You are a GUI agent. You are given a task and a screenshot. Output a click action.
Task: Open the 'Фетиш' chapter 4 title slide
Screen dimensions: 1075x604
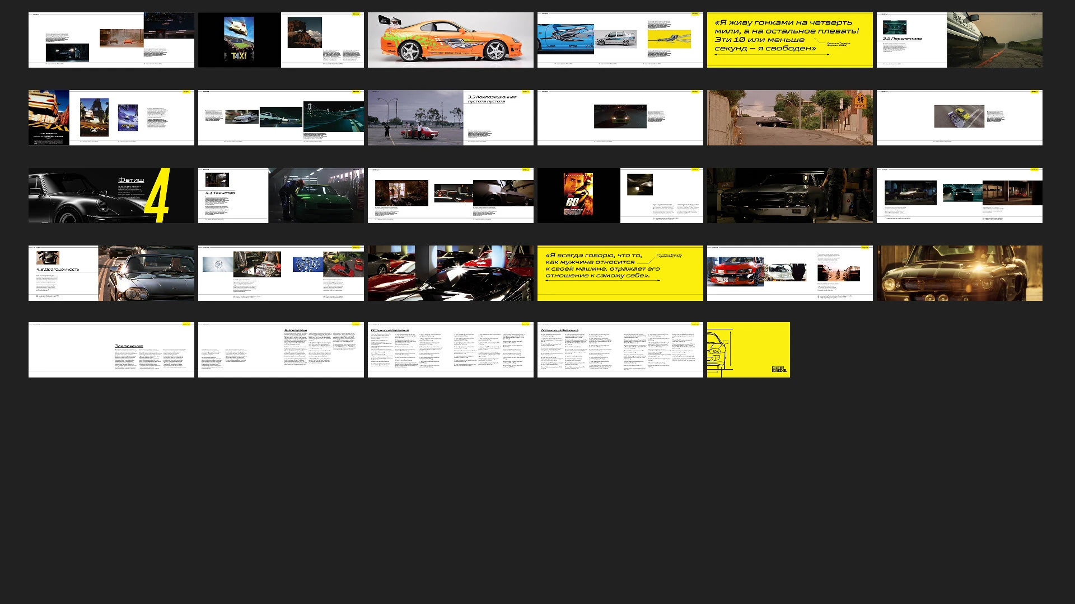[x=111, y=195]
